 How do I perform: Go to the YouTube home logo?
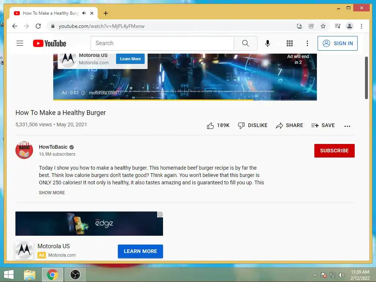point(50,43)
